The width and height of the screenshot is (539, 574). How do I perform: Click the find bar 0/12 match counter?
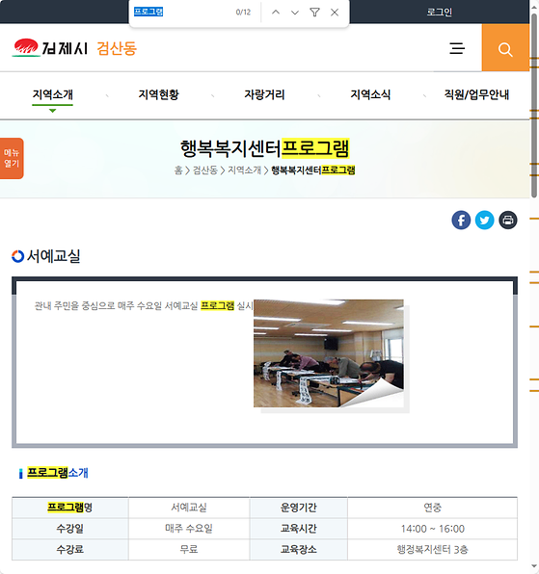243,13
